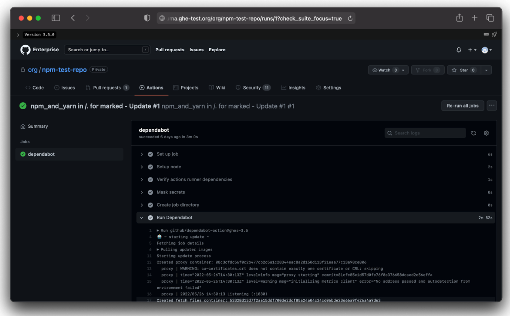Screen dimensions: 510x316
Task: Switch to the Insights tab
Action: tap(293, 88)
